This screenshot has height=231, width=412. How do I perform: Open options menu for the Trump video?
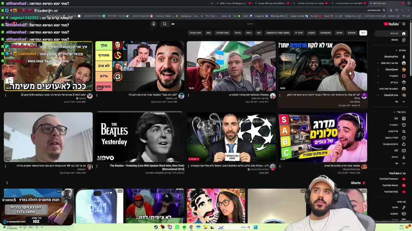(280, 95)
